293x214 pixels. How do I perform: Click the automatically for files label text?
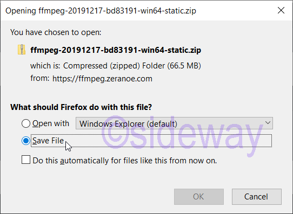[99, 161]
